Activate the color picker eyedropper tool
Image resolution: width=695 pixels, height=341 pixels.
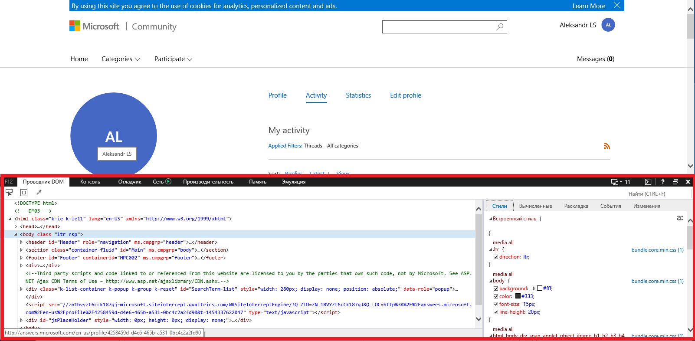coord(39,192)
